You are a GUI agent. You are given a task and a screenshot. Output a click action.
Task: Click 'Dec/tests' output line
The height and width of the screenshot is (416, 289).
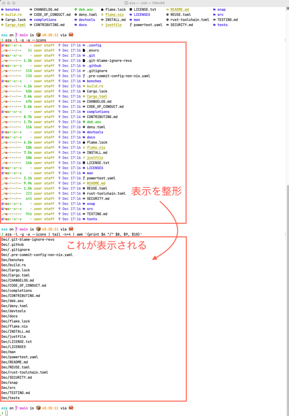pos(10,398)
